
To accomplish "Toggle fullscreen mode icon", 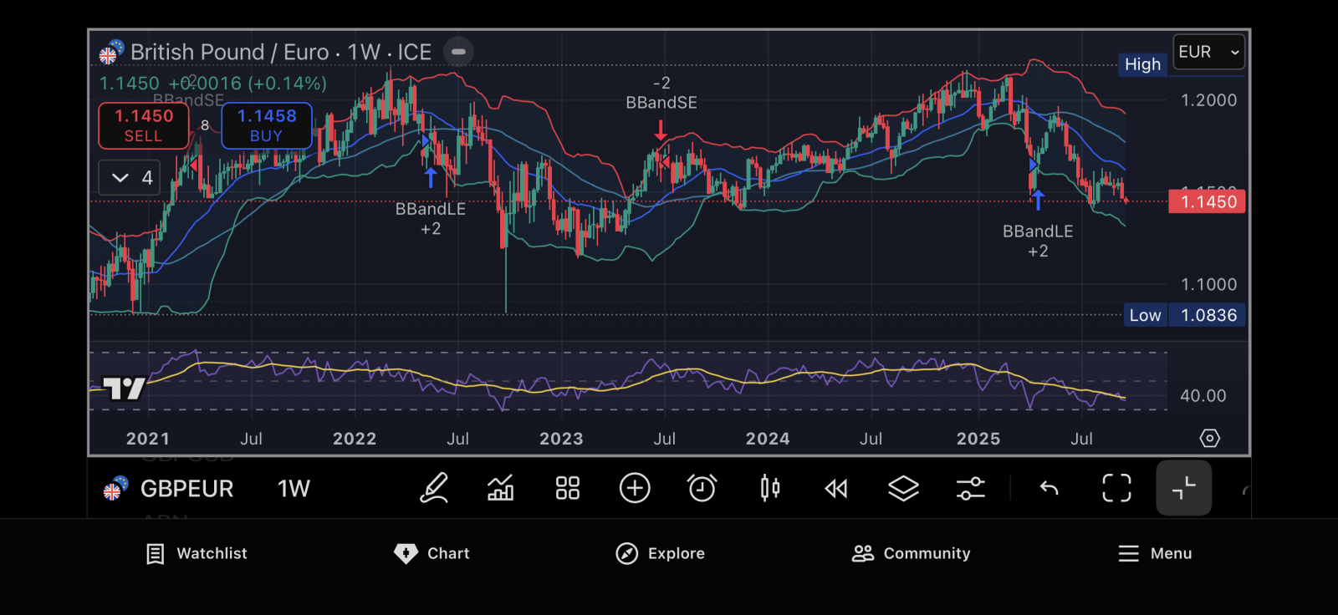I will [x=1116, y=488].
